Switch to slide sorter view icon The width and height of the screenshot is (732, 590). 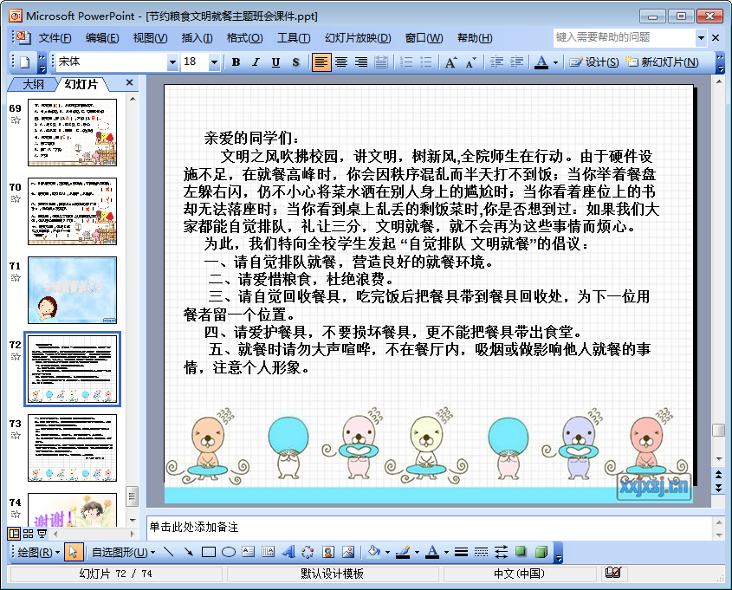click(x=28, y=534)
